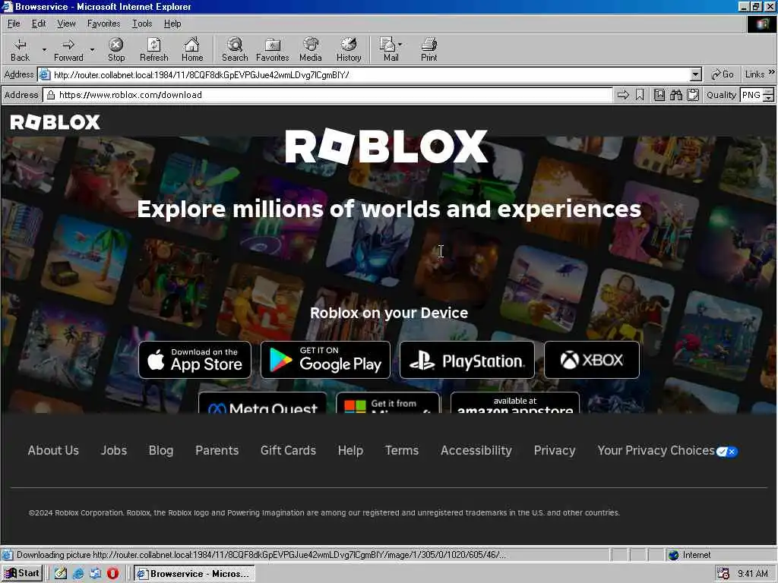The image size is (778, 583).
Task: Open the About Us footer link
Action: coord(53,450)
